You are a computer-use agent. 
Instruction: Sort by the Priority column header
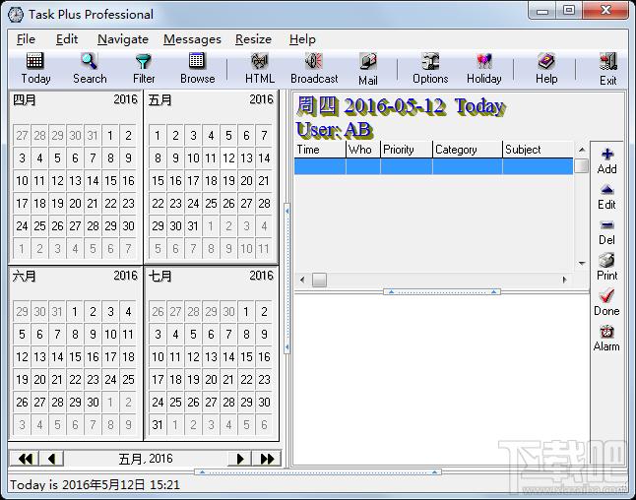click(x=407, y=150)
